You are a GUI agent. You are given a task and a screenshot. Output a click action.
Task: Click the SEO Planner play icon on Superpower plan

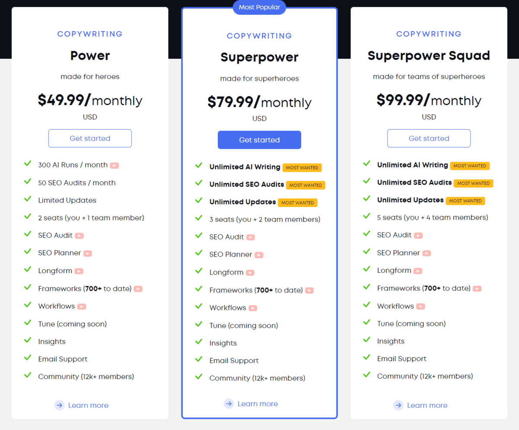(259, 255)
